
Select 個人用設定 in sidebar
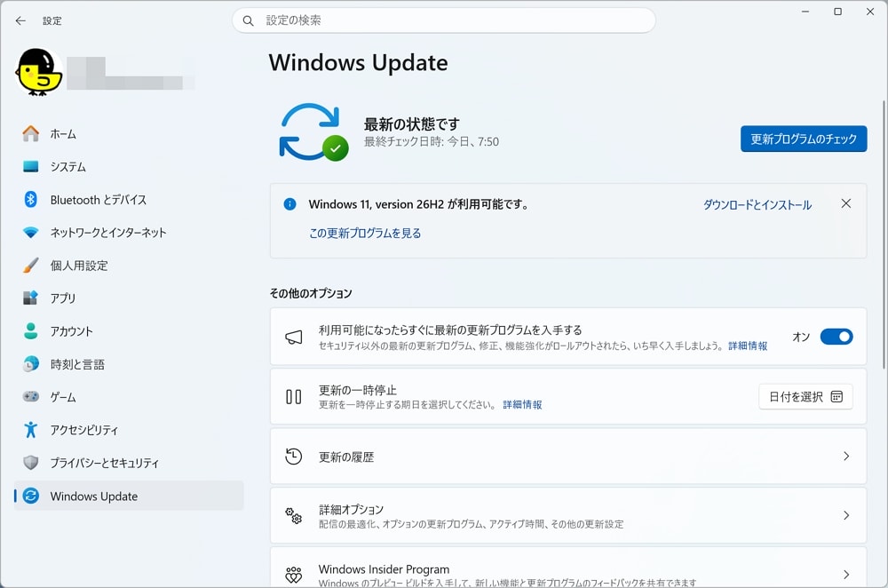[129, 265]
